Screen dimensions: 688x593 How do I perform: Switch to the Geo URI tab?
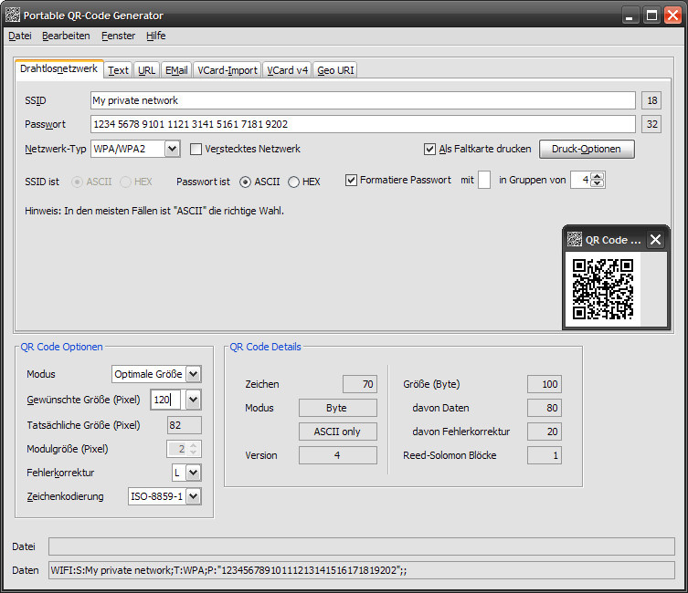[336, 70]
